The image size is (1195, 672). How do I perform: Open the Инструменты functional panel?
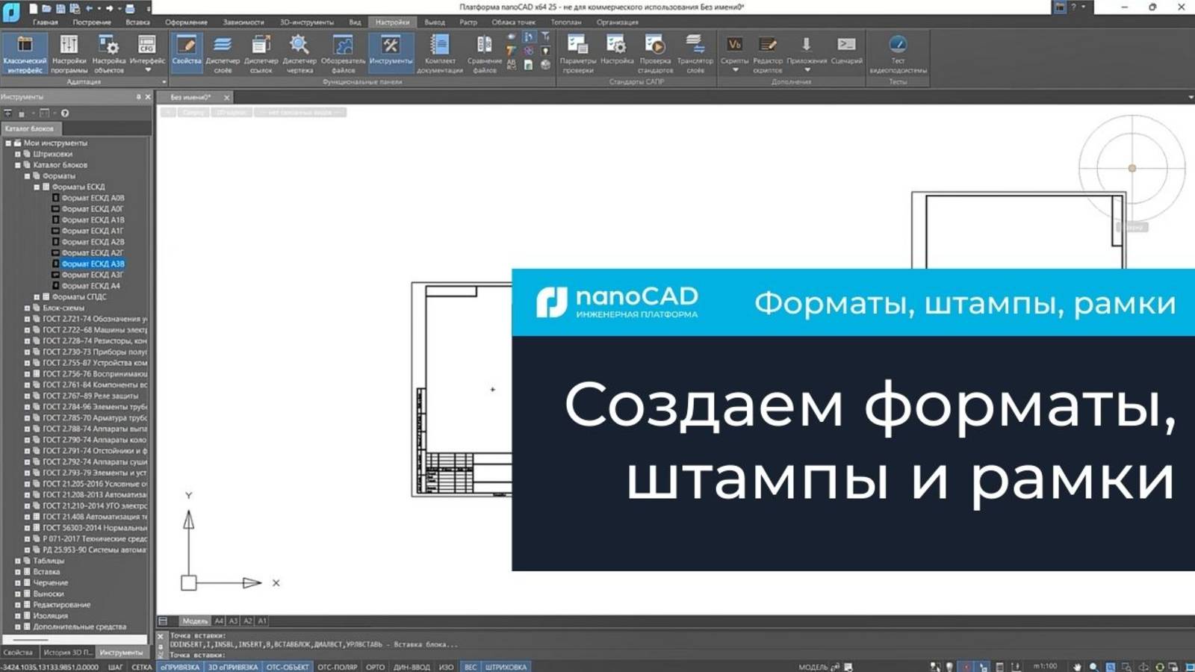pos(391,52)
